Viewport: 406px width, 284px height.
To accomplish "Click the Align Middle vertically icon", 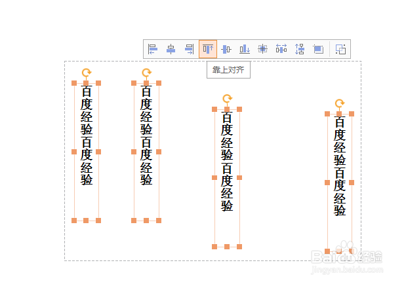I will pyautogui.click(x=226, y=49).
